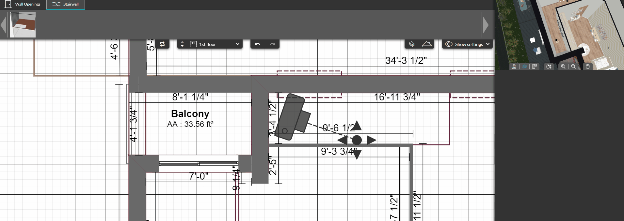Screen dimensions: 624x221
Task: Click the redo arrow icon
Action: [x=272, y=44]
